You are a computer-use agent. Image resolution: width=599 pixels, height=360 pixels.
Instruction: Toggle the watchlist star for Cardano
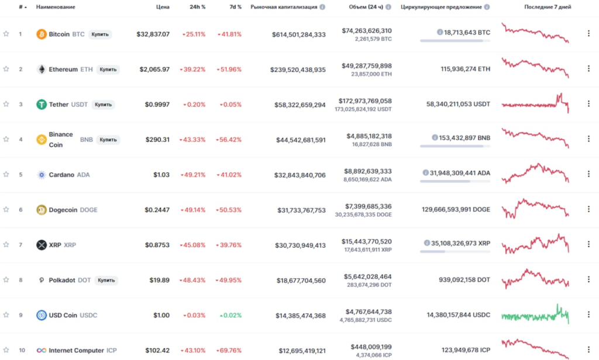pyautogui.click(x=6, y=174)
